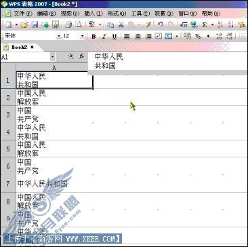Click the Filter funnel icon
The height and width of the screenshot is (247, 248).
(x=241, y=24)
